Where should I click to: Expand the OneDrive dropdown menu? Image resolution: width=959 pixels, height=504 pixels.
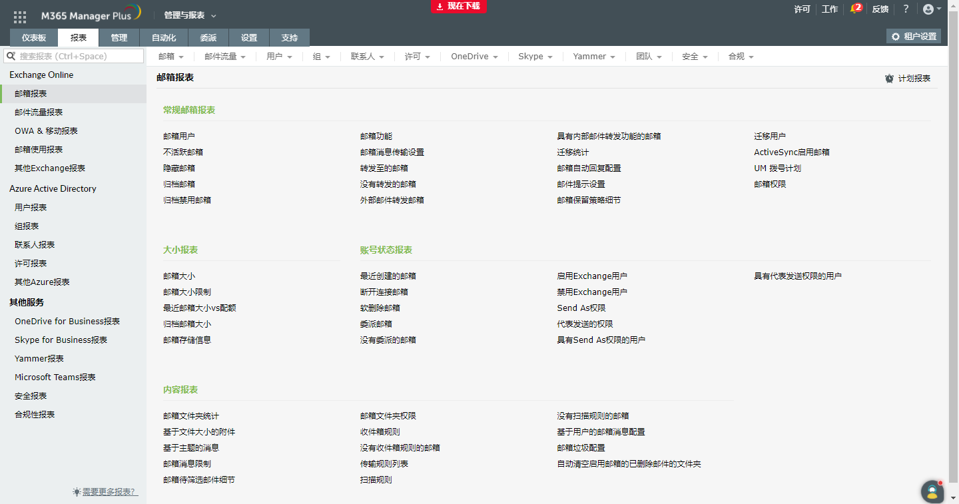tap(474, 57)
